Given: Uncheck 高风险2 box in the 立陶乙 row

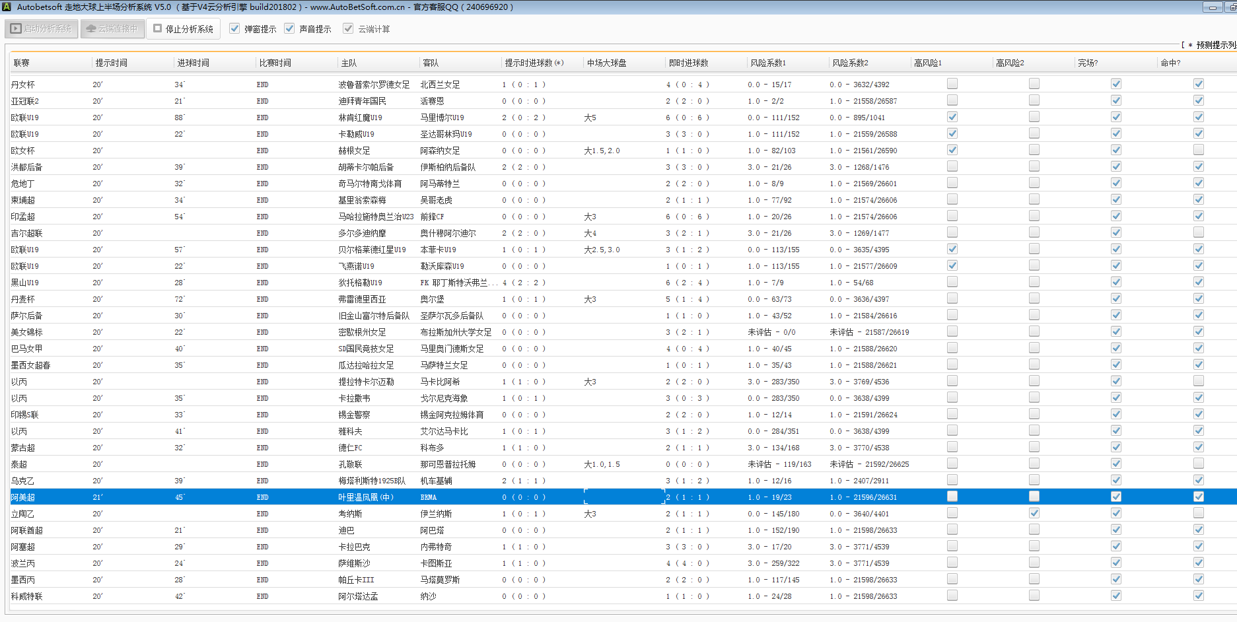Looking at the screenshot, I should pyautogui.click(x=1034, y=513).
